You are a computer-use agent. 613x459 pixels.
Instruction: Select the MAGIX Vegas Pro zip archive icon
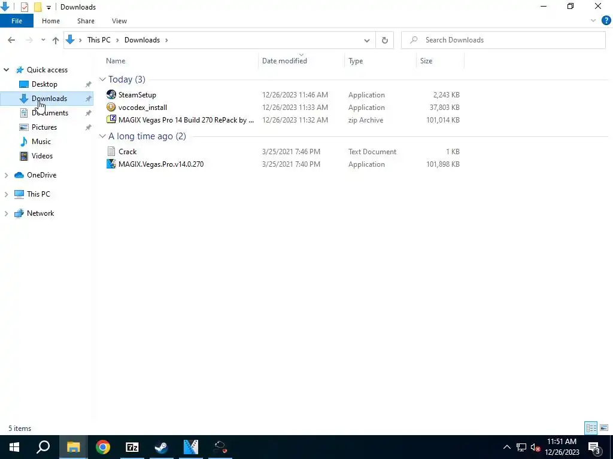click(111, 120)
